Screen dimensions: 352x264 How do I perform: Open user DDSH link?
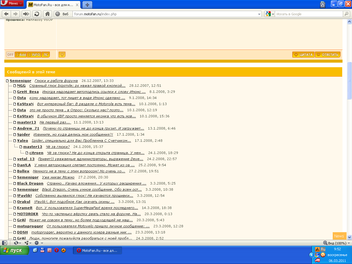[x=22, y=232]
